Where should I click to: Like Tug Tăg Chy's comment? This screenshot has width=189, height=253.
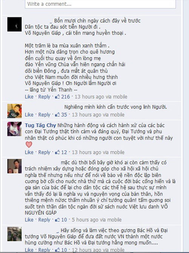point(29,152)
